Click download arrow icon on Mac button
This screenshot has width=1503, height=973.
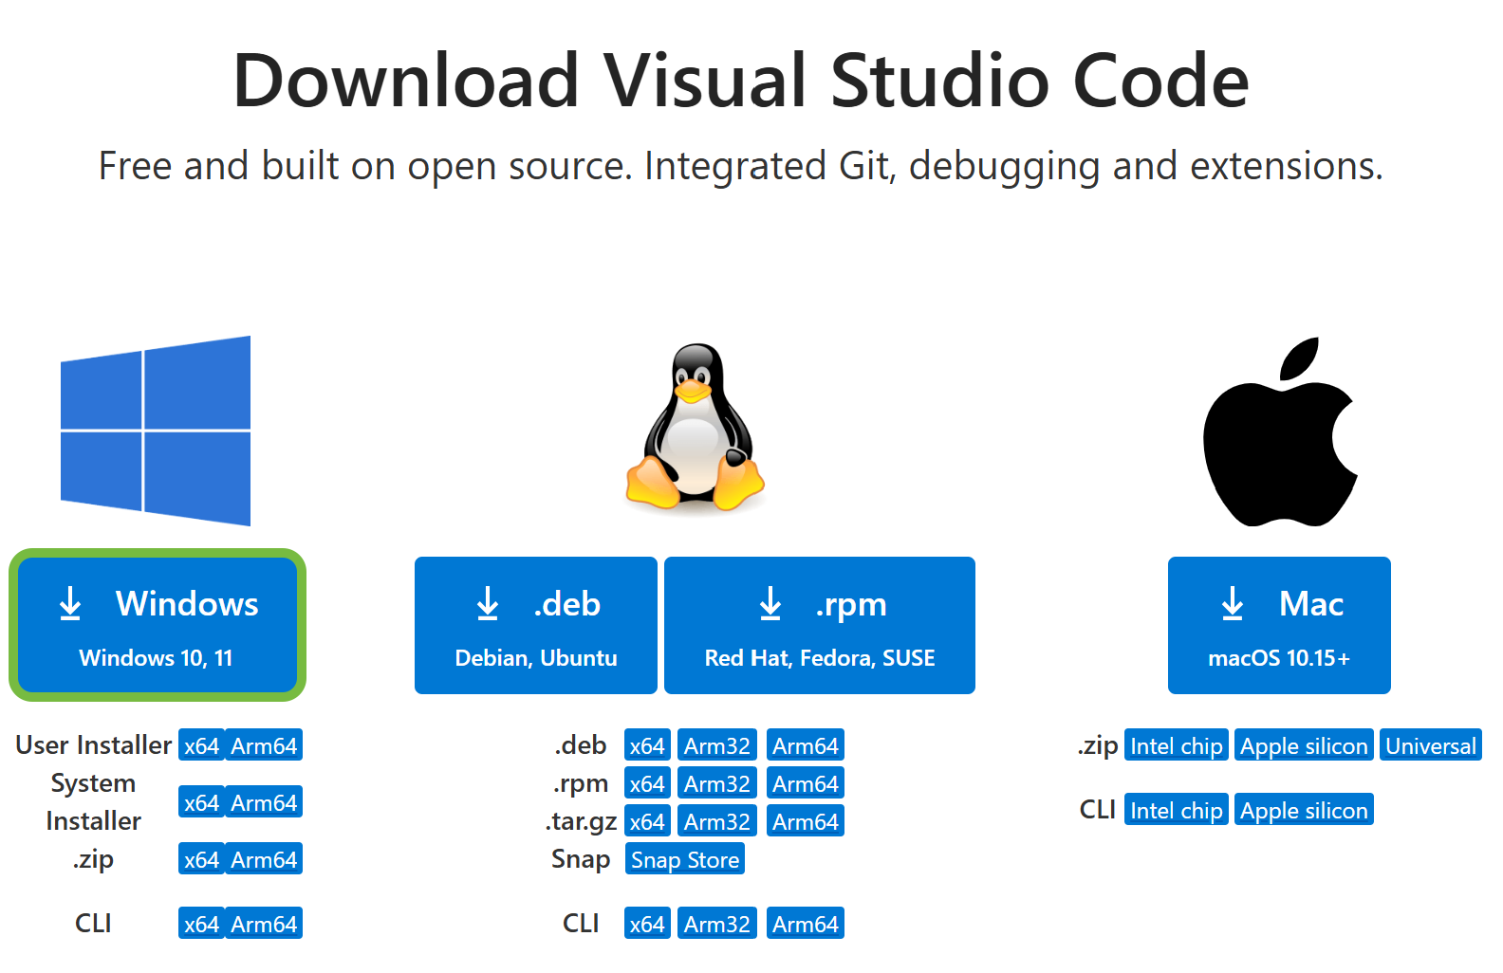pos(1233,603)
